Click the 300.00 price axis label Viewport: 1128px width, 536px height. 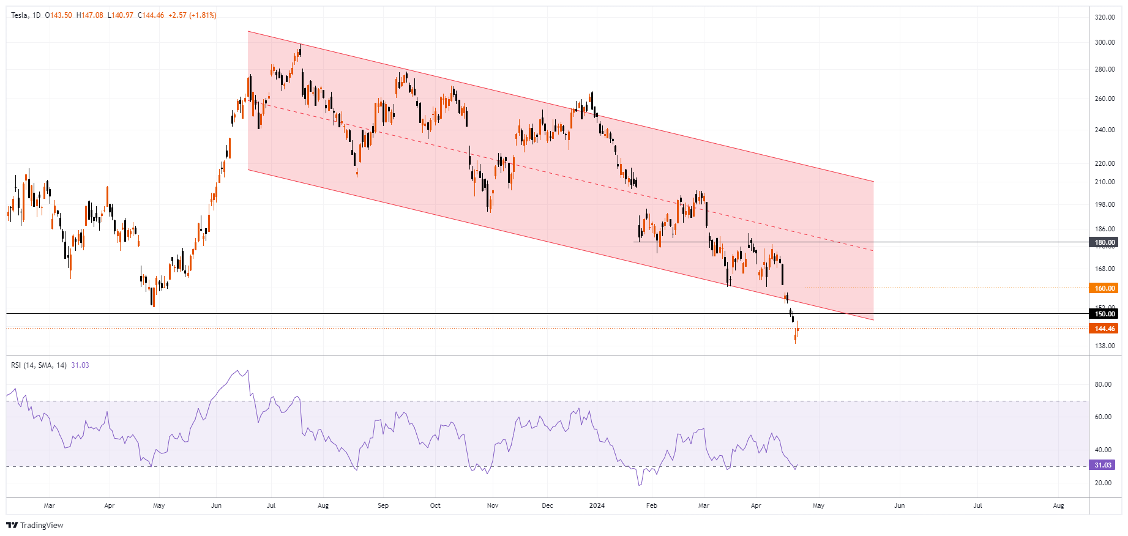[1105, 42]
